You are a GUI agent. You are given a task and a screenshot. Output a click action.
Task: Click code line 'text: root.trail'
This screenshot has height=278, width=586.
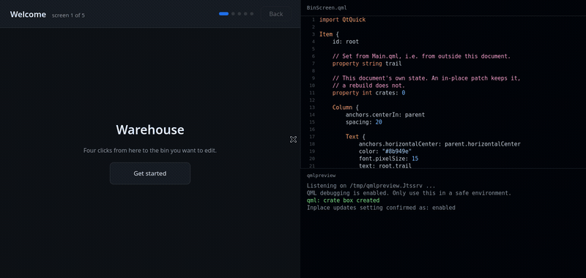tap(385, 165)
